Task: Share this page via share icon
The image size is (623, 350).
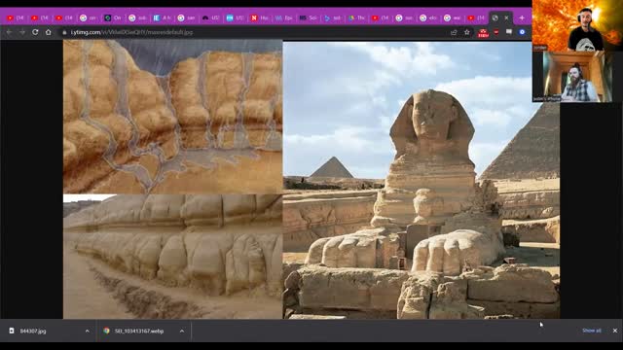Action: 454,32
